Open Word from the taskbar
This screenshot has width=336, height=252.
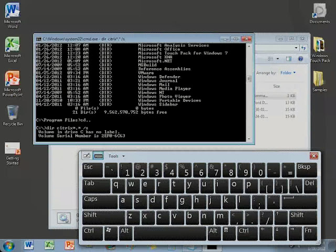[28, 245]
